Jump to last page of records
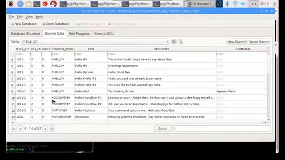The width and height of the screenshot is (285, 160). pos(52,128)
